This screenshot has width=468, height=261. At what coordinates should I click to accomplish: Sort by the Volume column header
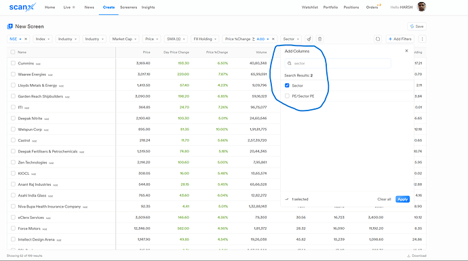pyautogui.click(x=261, y=52)
